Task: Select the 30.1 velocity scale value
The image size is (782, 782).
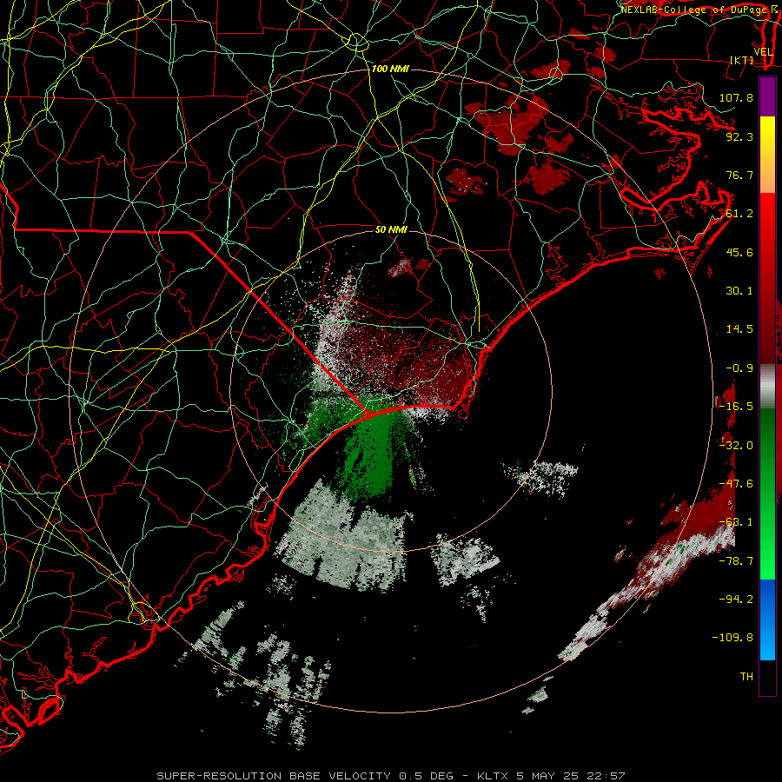Action: (x=739, y=291)
